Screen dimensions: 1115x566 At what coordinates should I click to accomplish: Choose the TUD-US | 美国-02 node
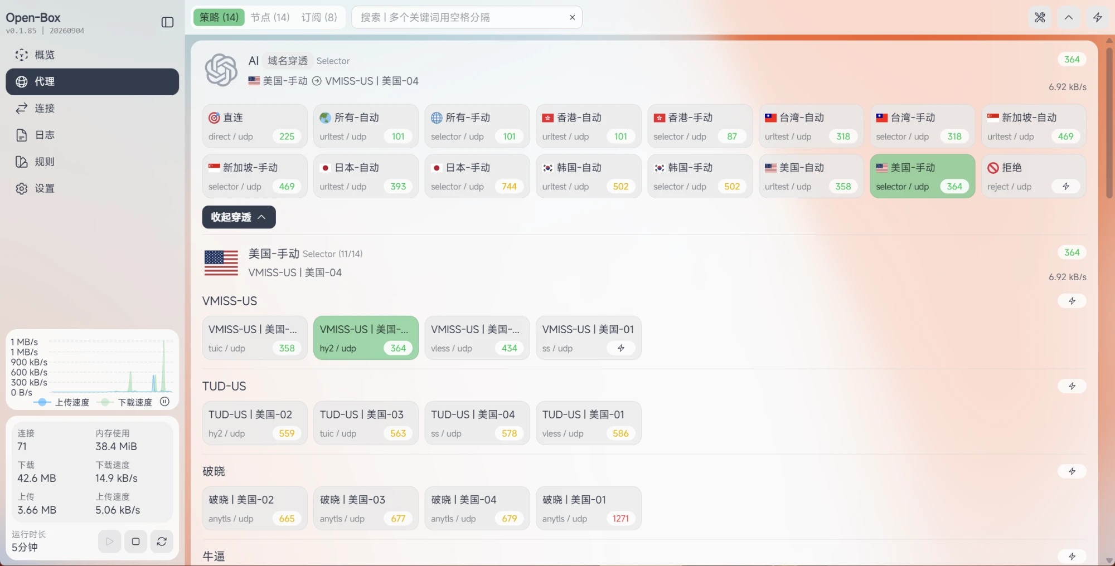tap(255, 423)
